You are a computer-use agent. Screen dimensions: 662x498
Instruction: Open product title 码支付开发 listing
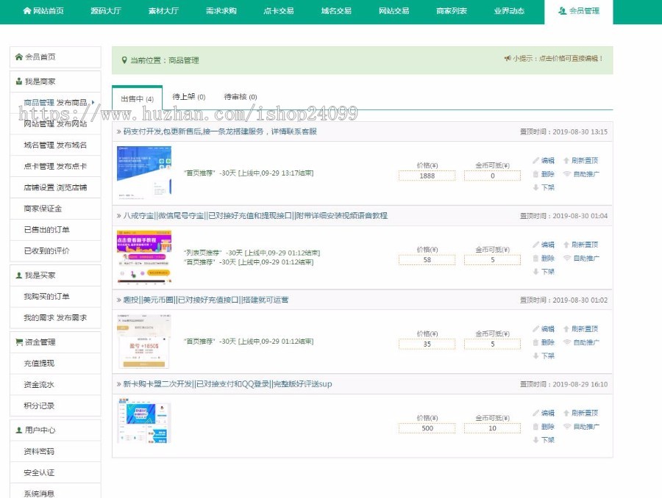[x=220, y=131]
